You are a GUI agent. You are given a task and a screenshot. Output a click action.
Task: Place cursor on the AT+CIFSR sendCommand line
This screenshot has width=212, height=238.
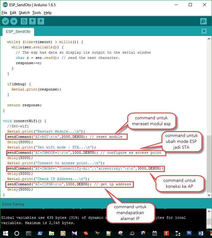coord(47,184)
